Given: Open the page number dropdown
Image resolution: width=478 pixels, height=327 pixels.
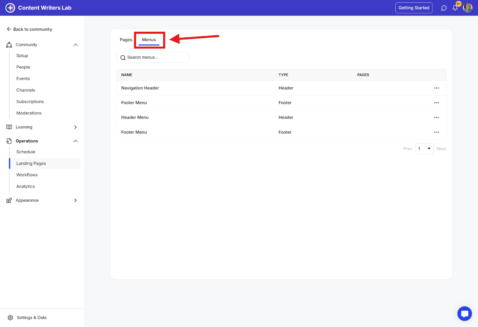Looking at the screenshot, I should 425,149.
